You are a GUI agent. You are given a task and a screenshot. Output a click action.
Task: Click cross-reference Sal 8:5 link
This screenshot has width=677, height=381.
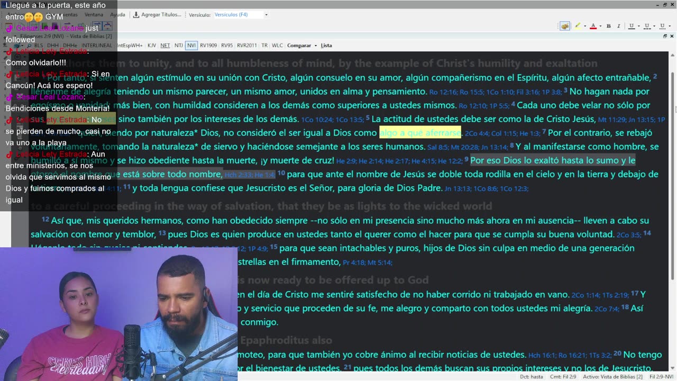[x=438, y=147]
